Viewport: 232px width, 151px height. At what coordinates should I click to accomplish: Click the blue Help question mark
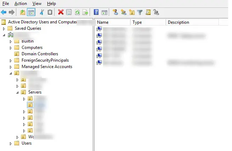(x=96, y=12)
